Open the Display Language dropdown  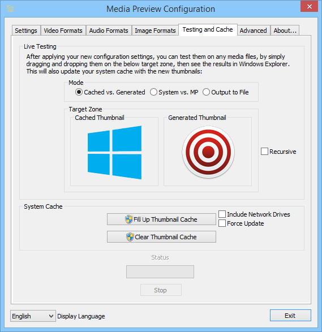pos(33,316)
